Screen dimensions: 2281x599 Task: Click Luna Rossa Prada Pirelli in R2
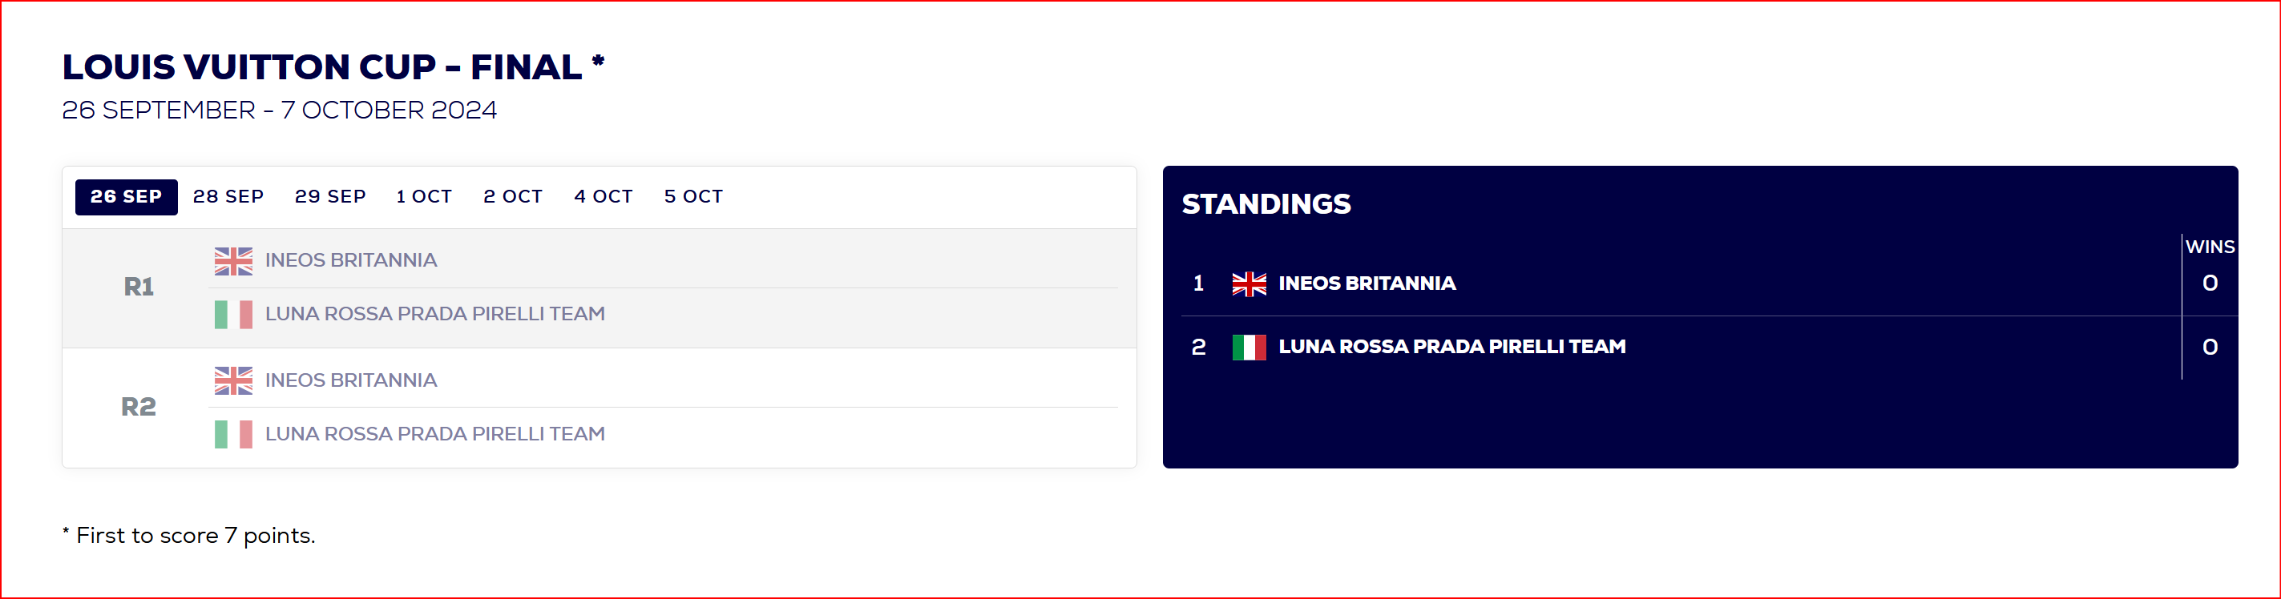434,434
